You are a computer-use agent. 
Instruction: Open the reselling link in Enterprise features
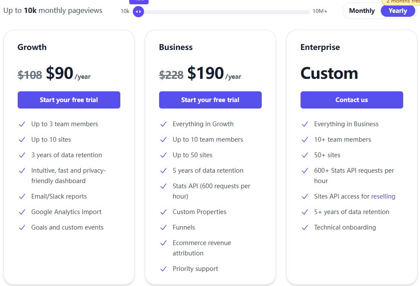pos(383,196)
